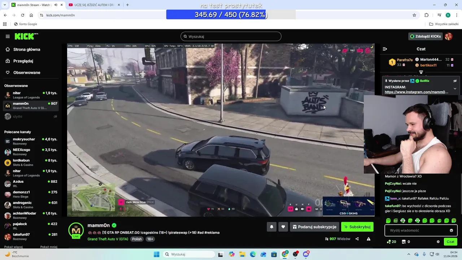Open recommended channel achtenWlodar
This screenshot has width=462, height=260.
pyautogui.click(x=30, y=216)
